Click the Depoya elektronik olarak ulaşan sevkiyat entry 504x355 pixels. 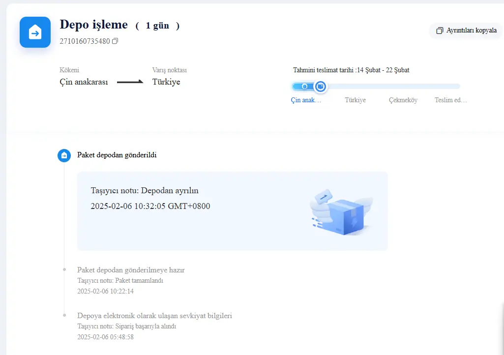click(x=154, y=316)
